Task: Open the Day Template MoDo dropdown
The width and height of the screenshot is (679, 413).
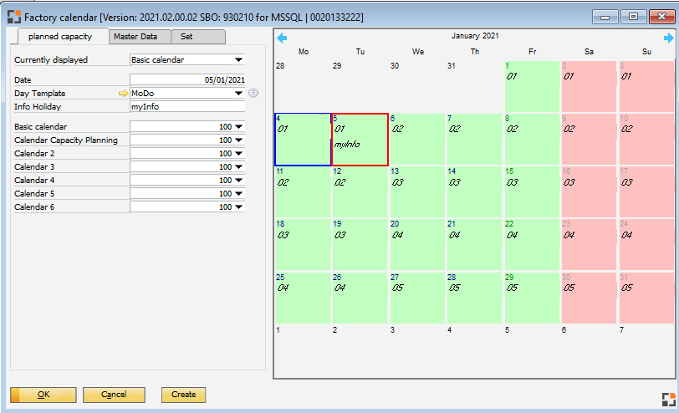Action: point(238,93)
